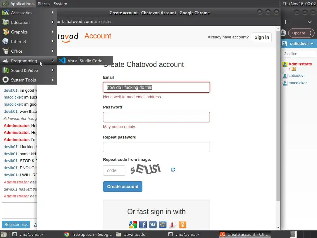Expand the Internet submenu arrow
The image size is (317, 238).
53,41
